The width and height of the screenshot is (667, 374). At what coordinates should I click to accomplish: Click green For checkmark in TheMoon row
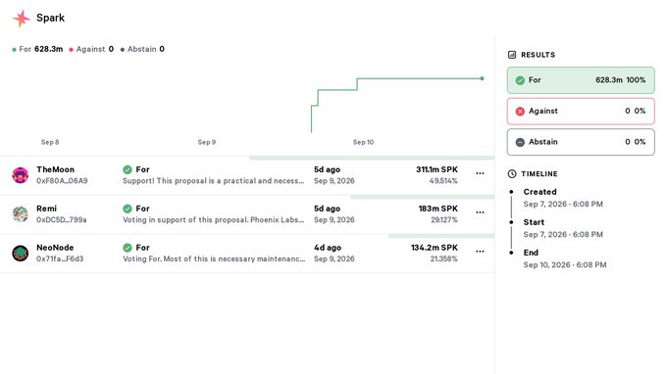[x=128, y=169]
